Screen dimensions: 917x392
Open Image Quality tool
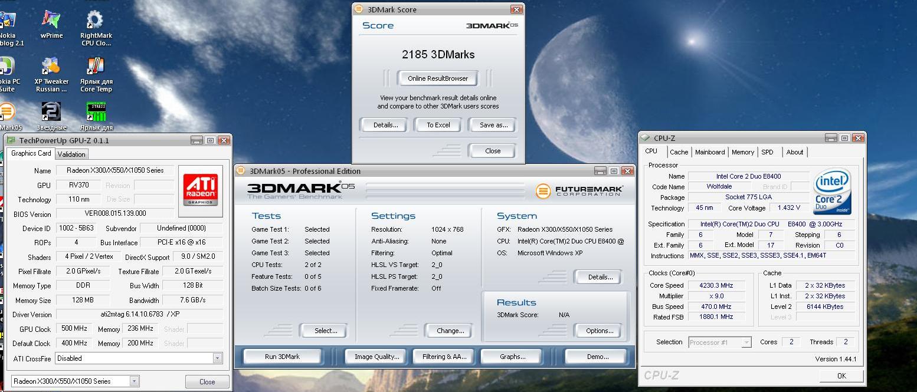(376, 357)
